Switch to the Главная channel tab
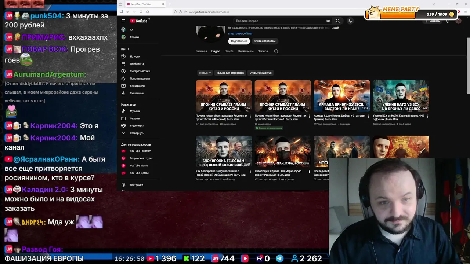470x264 pixels. click(x=201, y=51)
